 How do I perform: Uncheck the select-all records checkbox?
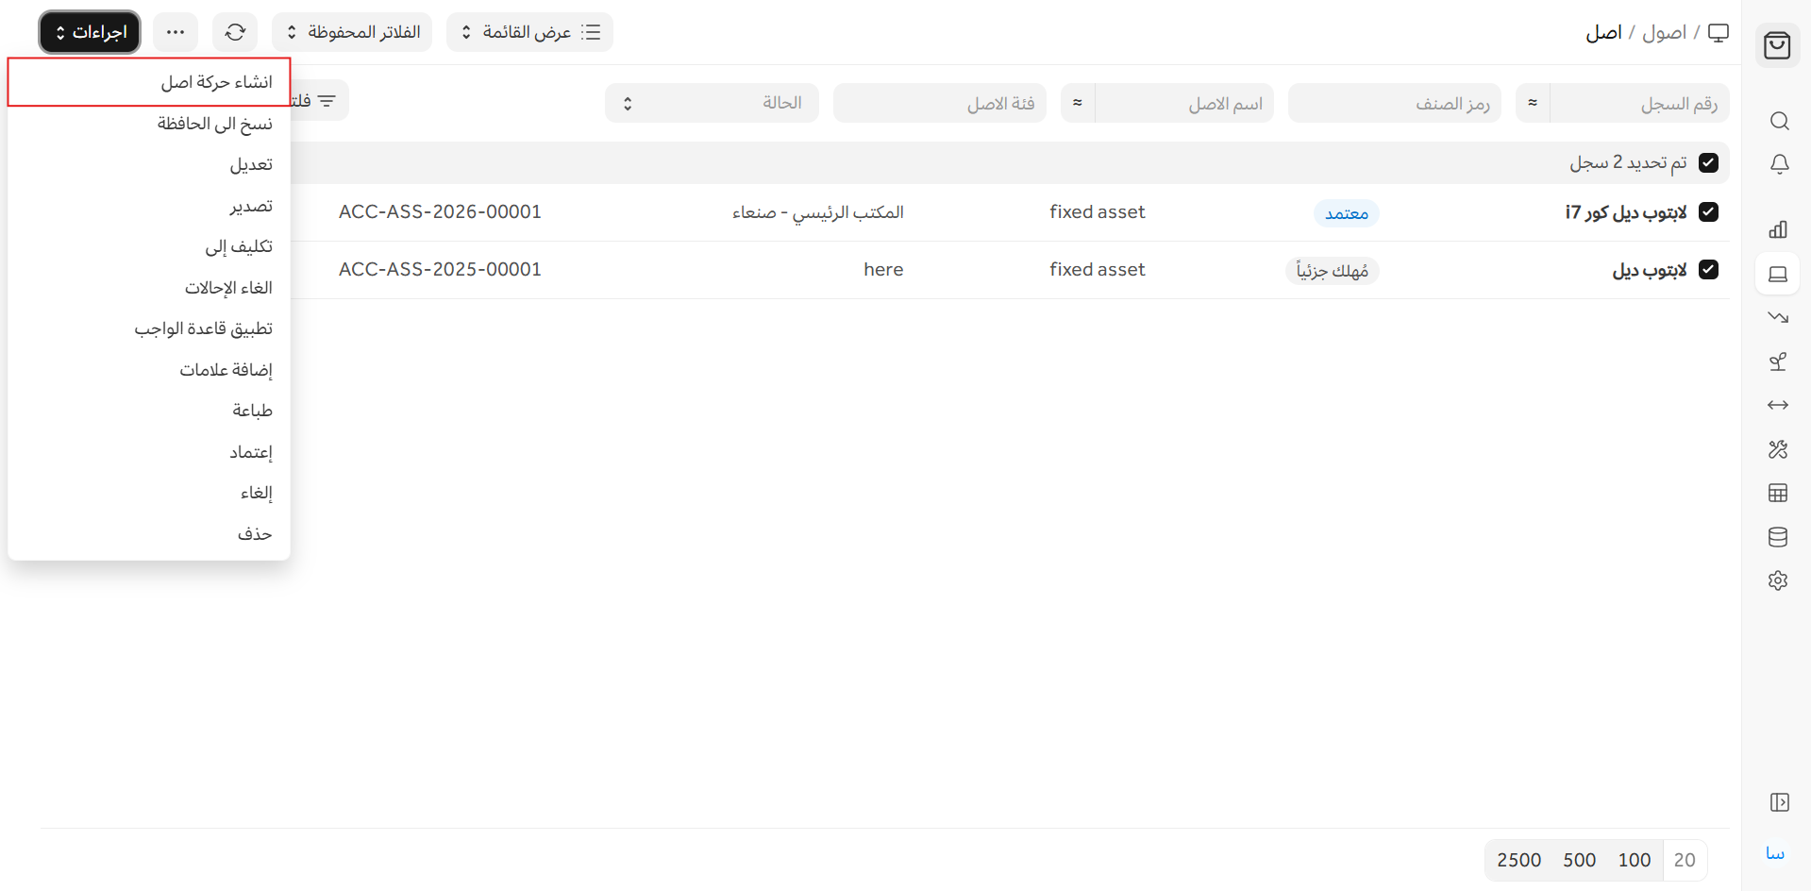[x=1708, y=162]
